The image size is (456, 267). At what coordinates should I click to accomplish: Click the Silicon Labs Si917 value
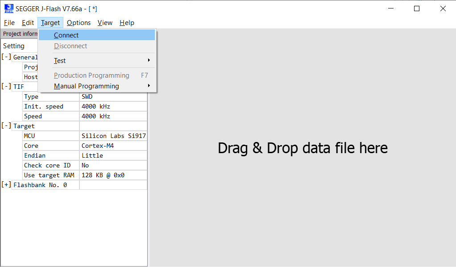click(113, 136)
